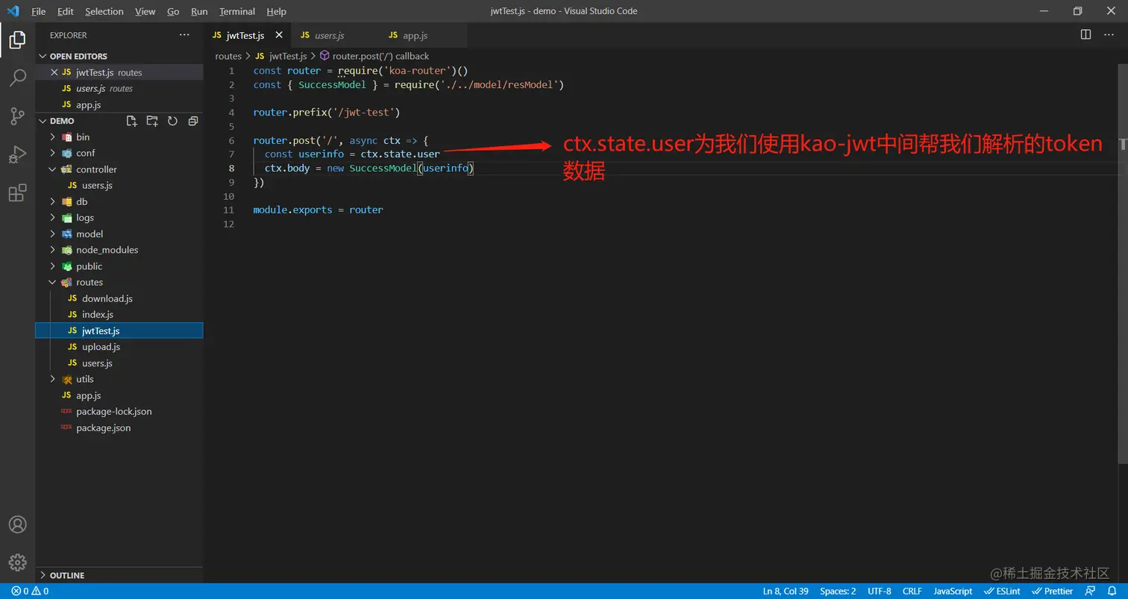
Task: Click the New Folder icon in DEMO header
Action: (x=152, y=121)
